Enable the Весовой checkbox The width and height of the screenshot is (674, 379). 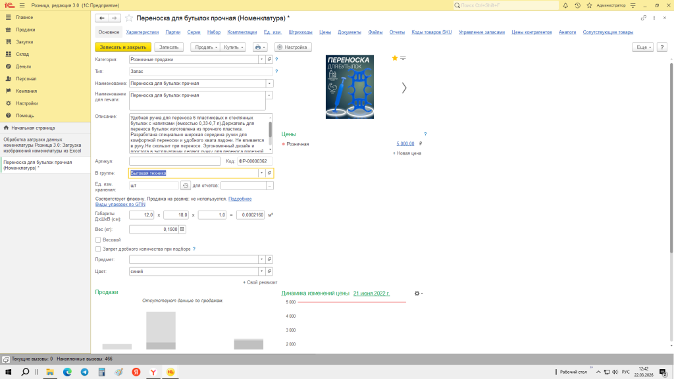click(98, 240)
